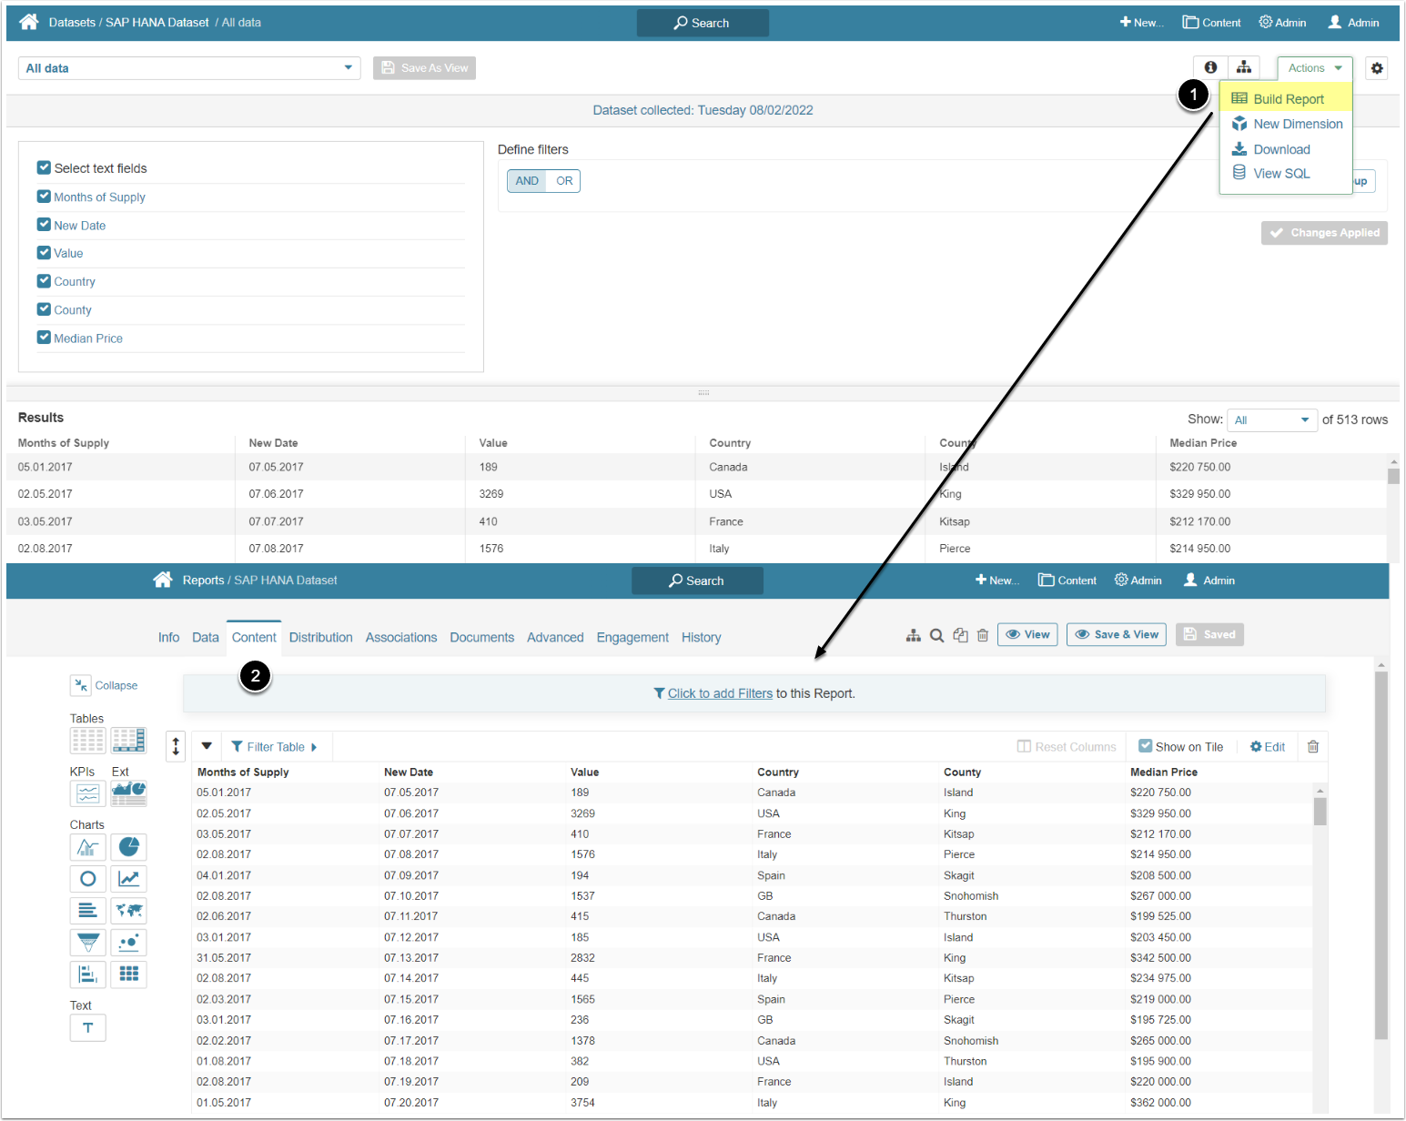Expand the Show rows dropdown
Screen dimensions: 1406x1121
click(x=1271, y=419)
